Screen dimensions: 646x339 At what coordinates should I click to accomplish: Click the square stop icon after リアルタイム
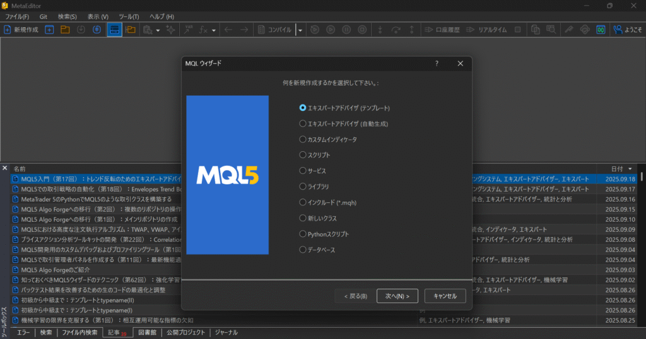pos(518,30)
